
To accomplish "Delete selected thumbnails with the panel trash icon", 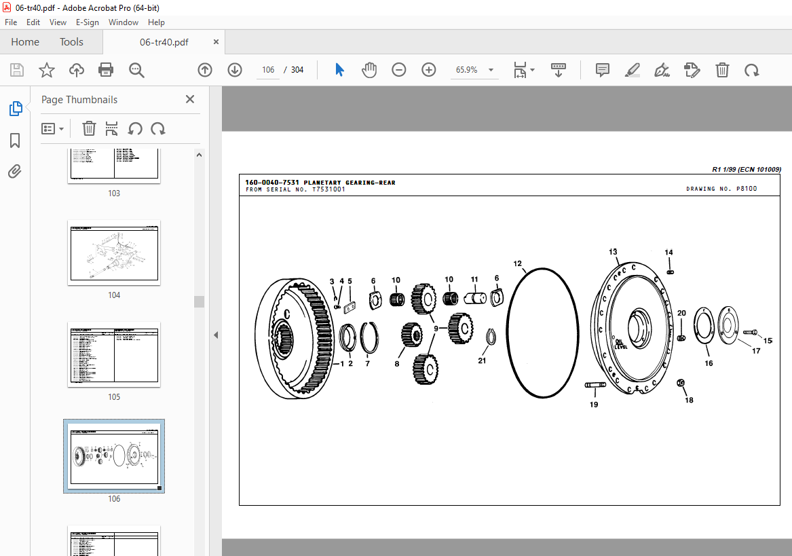I will click(x=89, y=129).
